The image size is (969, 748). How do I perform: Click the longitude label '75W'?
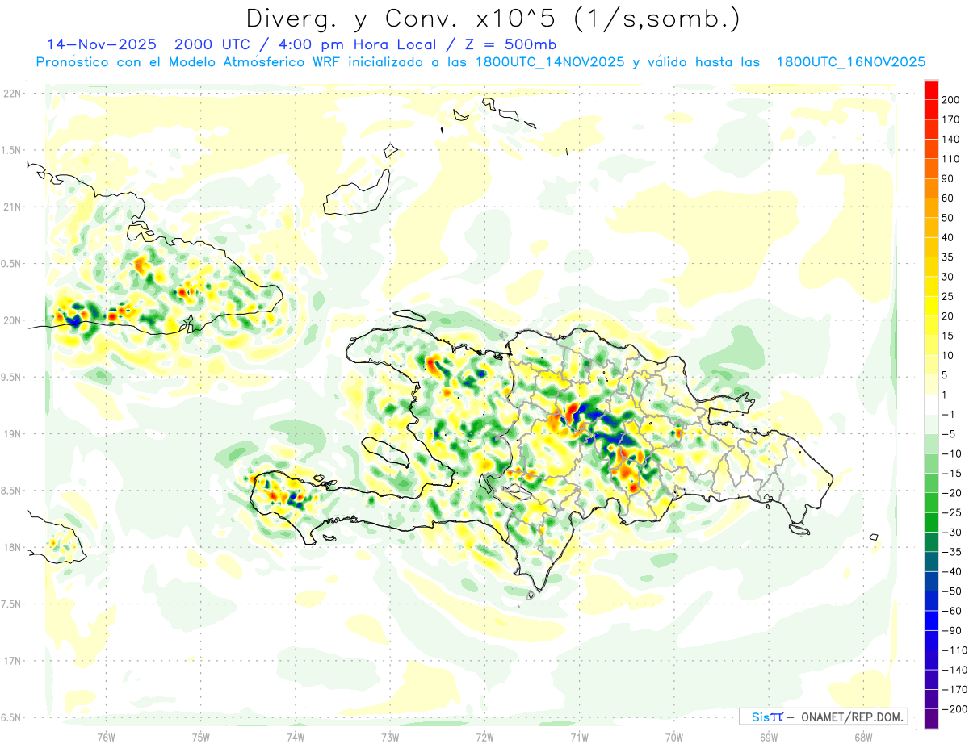pyautogui.click(x=201, y=736)
